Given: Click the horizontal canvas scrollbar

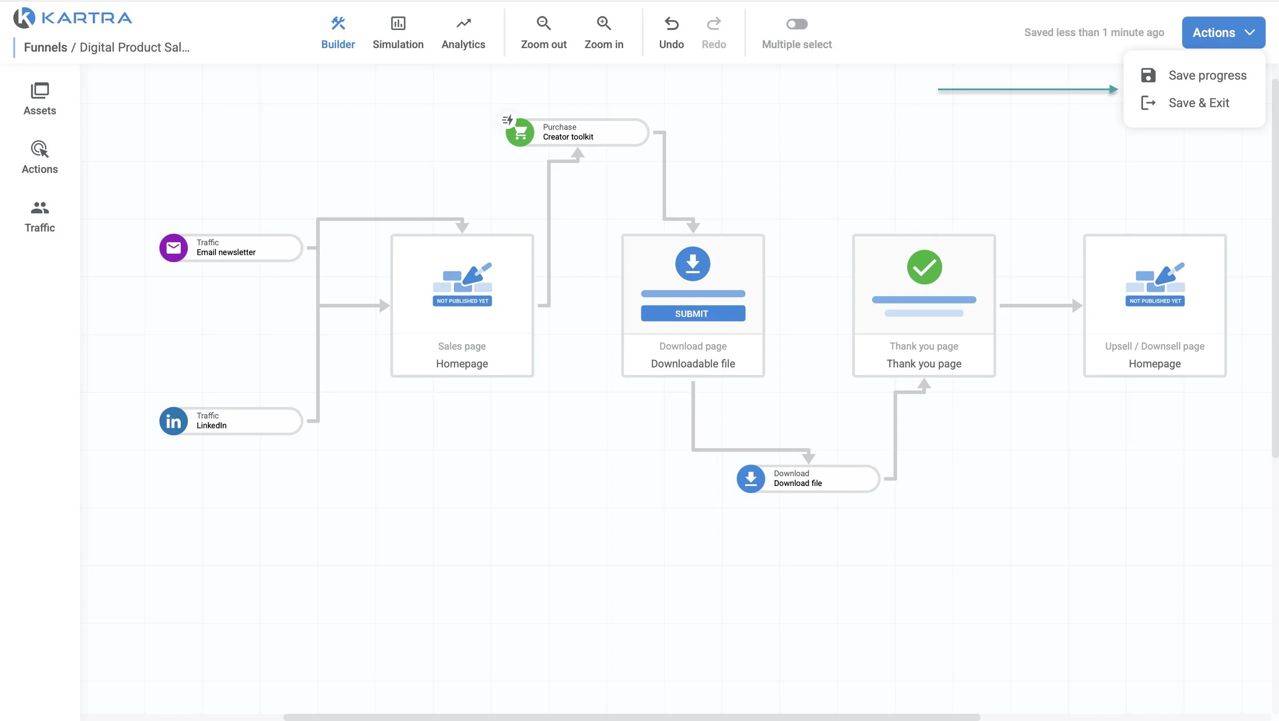Looking at the screenshot, I should pyautogui.click(x=632, y=717).
